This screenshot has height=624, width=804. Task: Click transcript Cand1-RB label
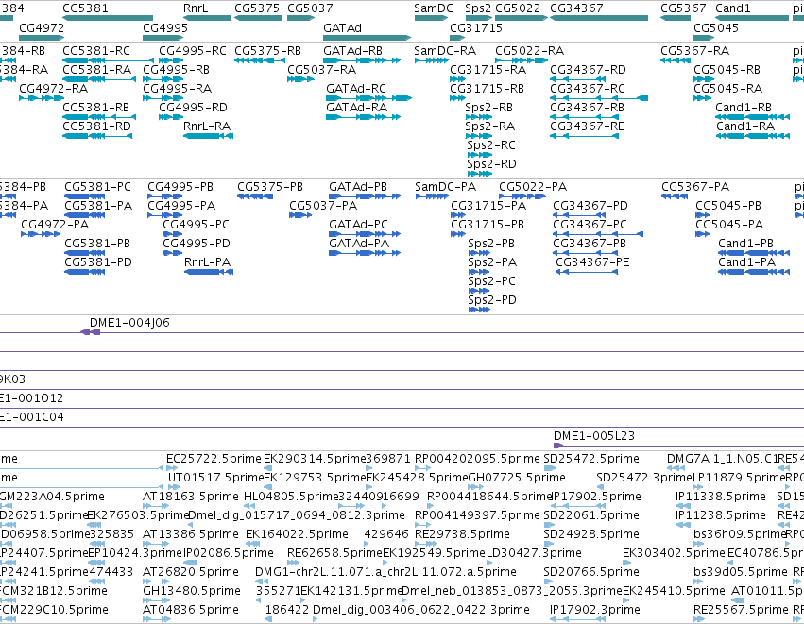click(744, 108)
